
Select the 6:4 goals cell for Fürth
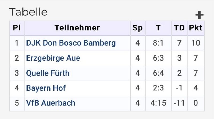click(158, 74)
